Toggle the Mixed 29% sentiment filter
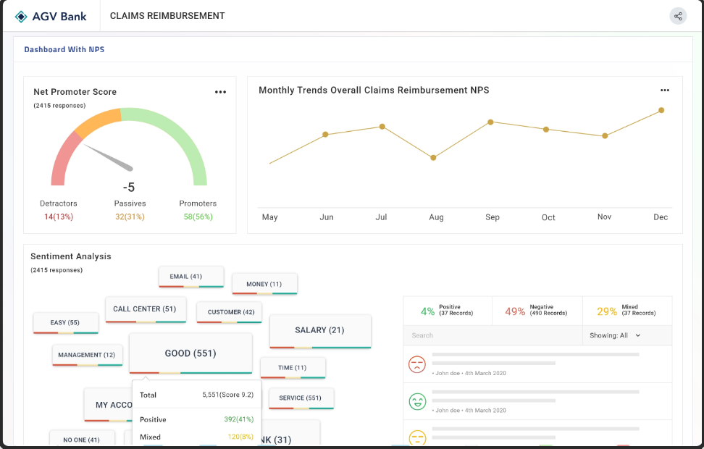Viewport: 704px width, 449px height. point(627,311)
